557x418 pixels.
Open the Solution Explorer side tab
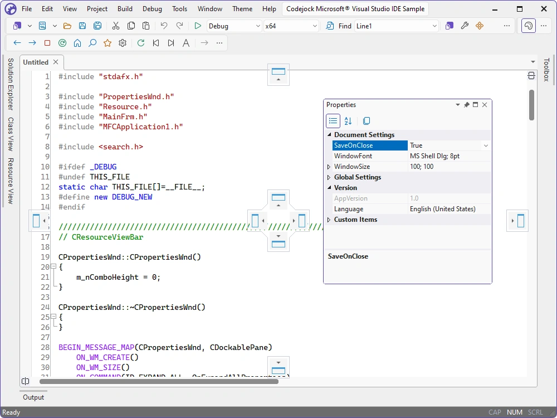[11, 84]
